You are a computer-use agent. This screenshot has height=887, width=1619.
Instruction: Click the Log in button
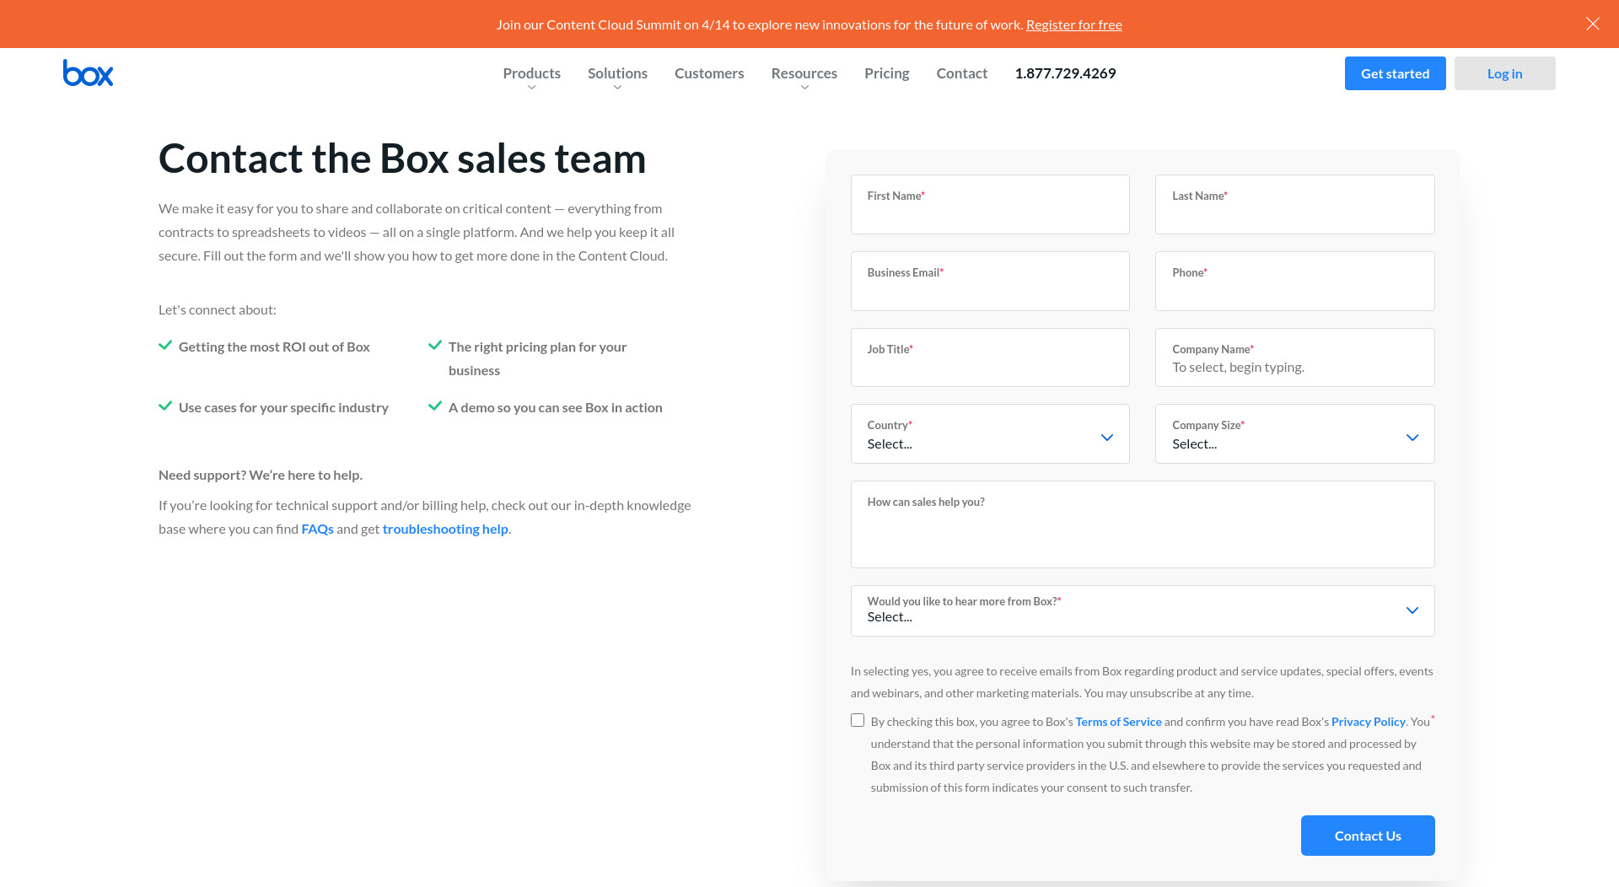tap(1504, 73)
